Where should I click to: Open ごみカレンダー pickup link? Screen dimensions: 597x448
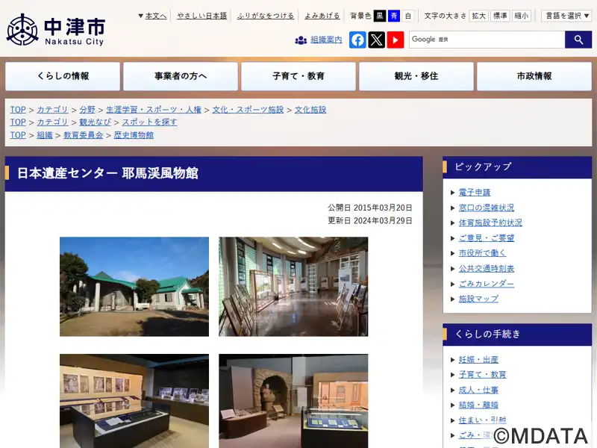click(x=487, y=284)
